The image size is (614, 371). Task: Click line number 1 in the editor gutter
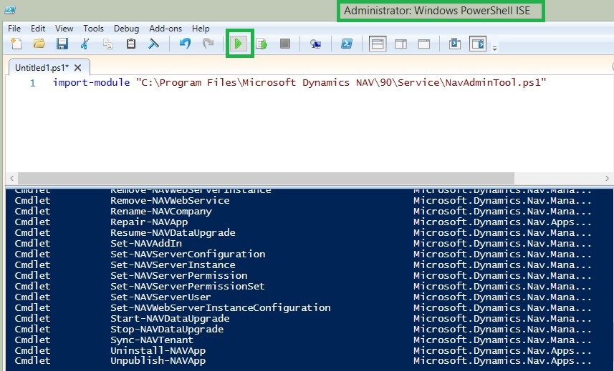(33, 83)
